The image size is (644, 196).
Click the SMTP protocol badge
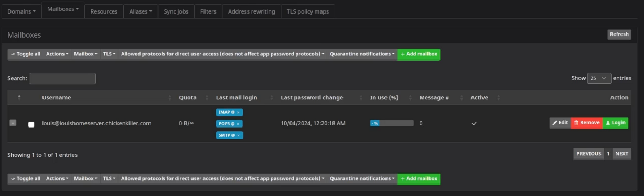pos(229,135)
